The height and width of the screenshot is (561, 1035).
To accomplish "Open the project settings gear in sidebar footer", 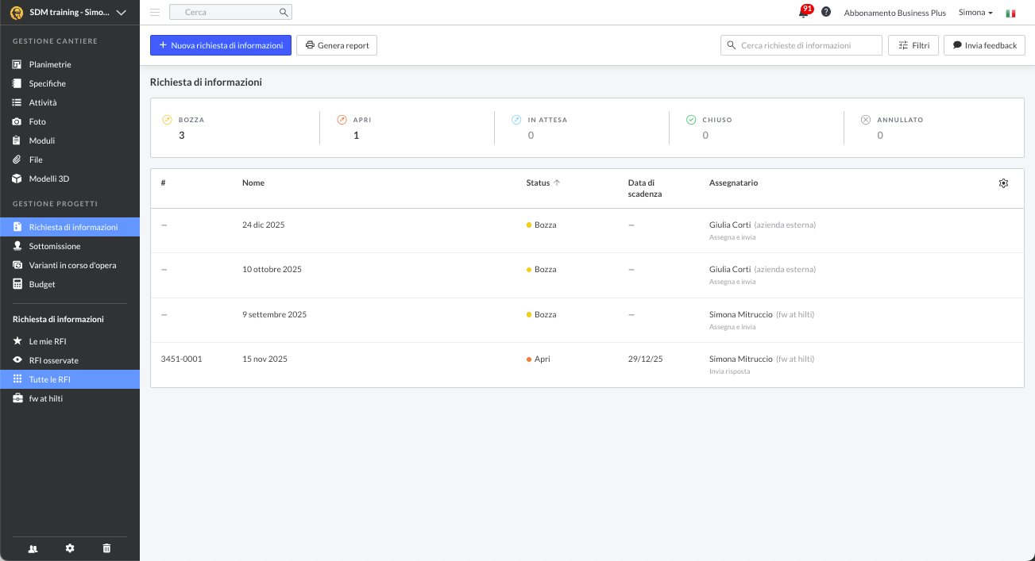I will (x=70, y=548).
